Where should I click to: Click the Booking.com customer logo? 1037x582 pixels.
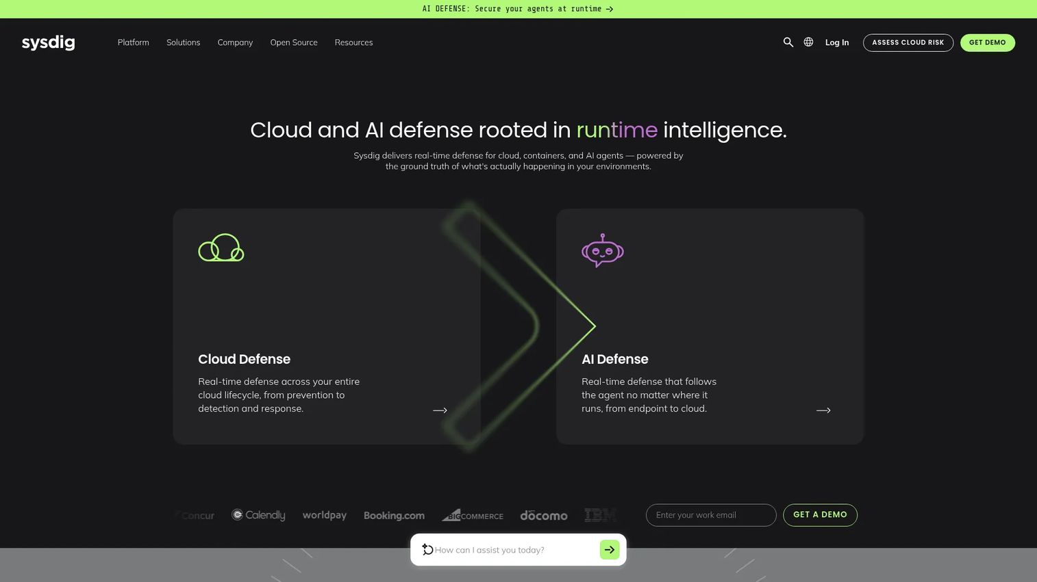pos(394,516)
